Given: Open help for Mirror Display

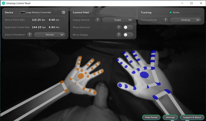Looking at the screenshot, I should (119, 35).
